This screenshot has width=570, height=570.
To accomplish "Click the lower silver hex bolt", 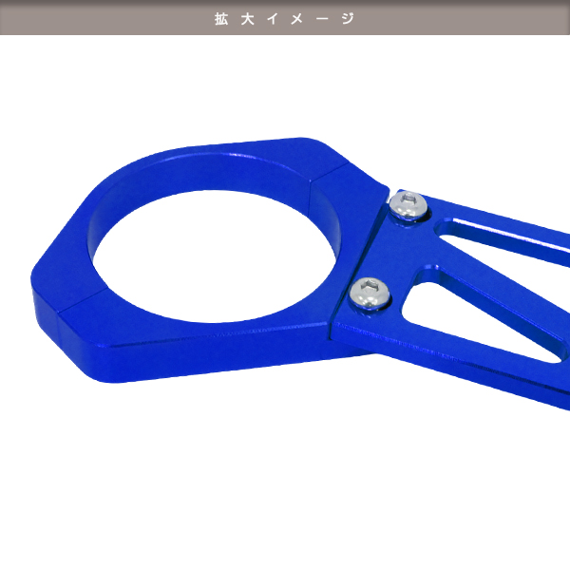I will pos(369,294).
